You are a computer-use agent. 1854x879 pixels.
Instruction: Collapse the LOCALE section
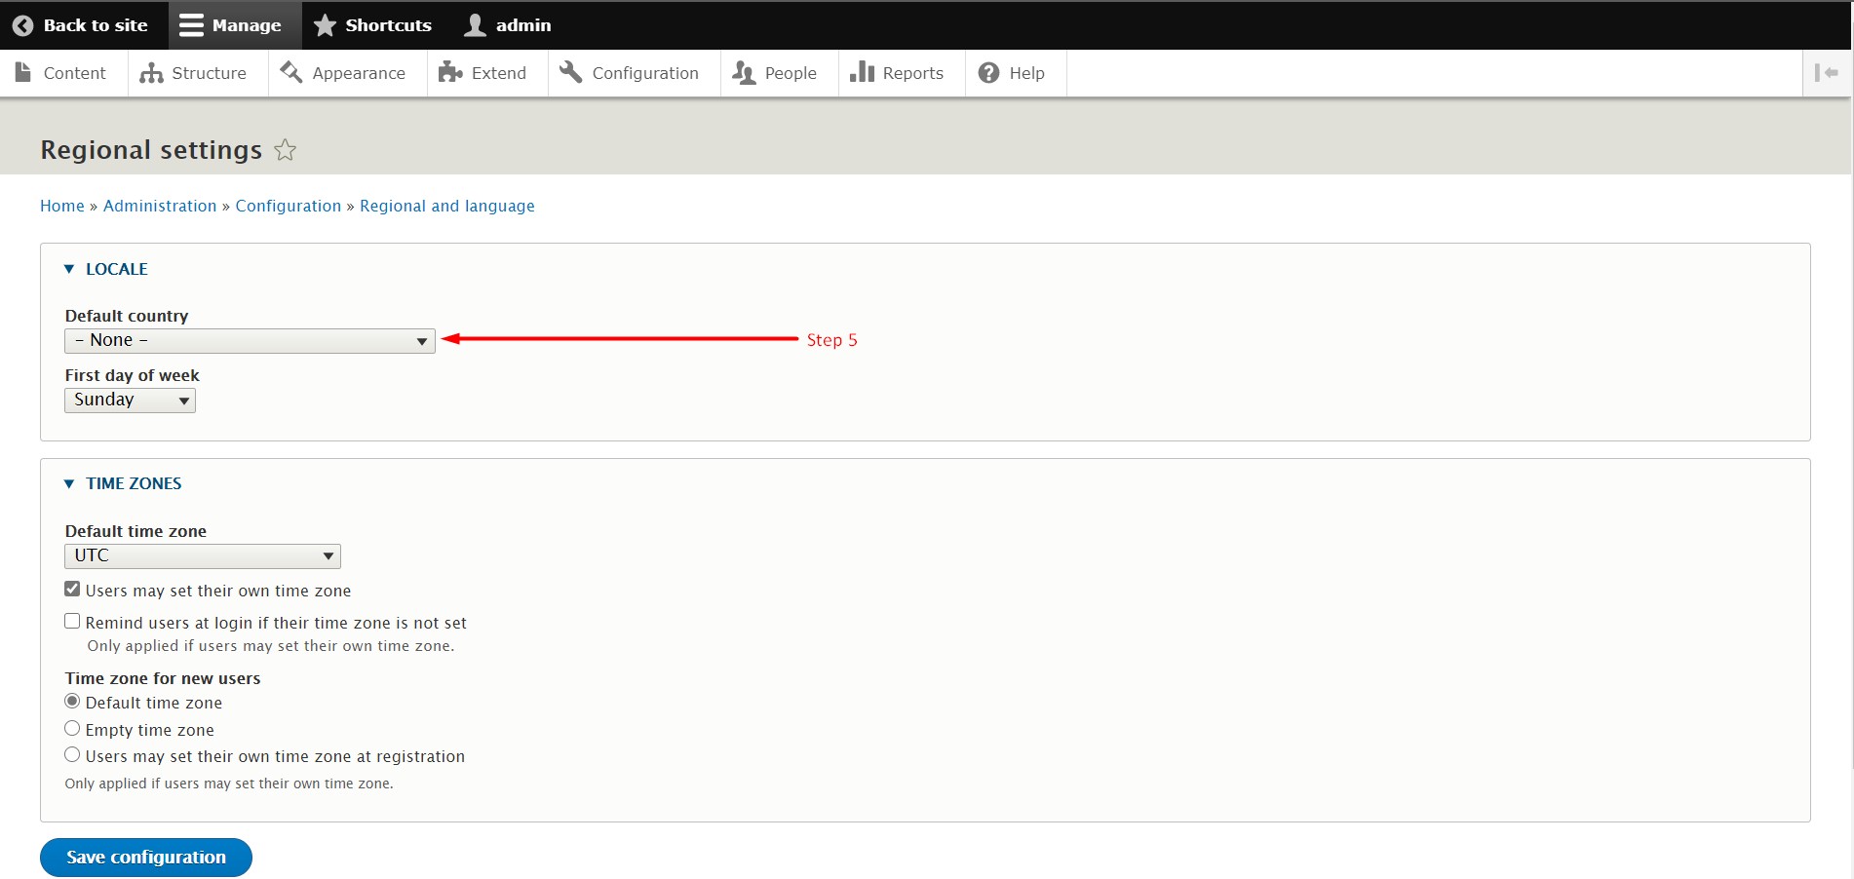[x=106, y=269]
